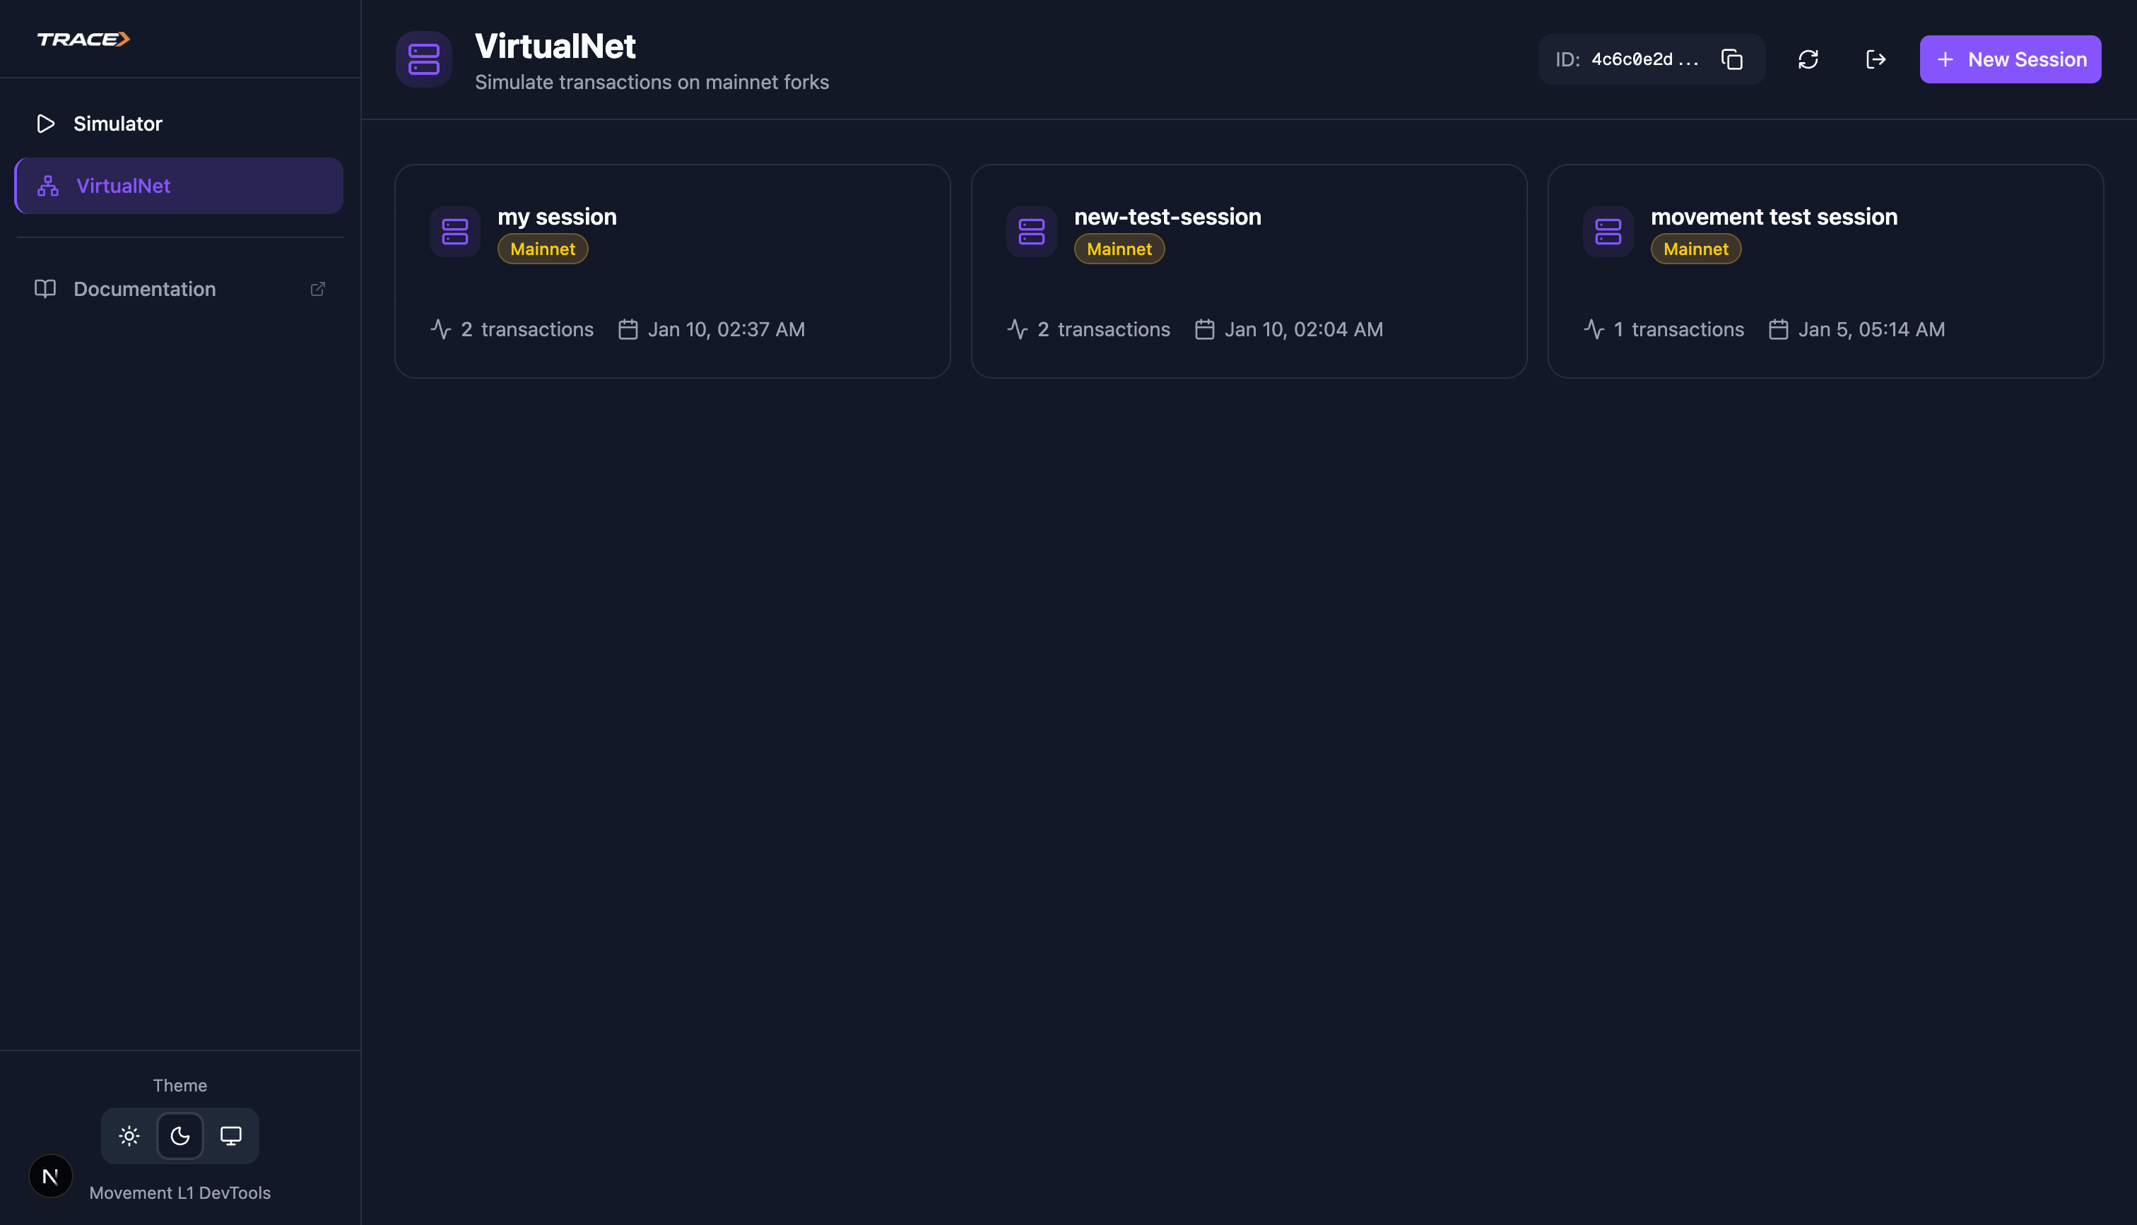Create a New Session
The width and height of the screenshot is (2137, 1225).
[x=2010, y=60]
